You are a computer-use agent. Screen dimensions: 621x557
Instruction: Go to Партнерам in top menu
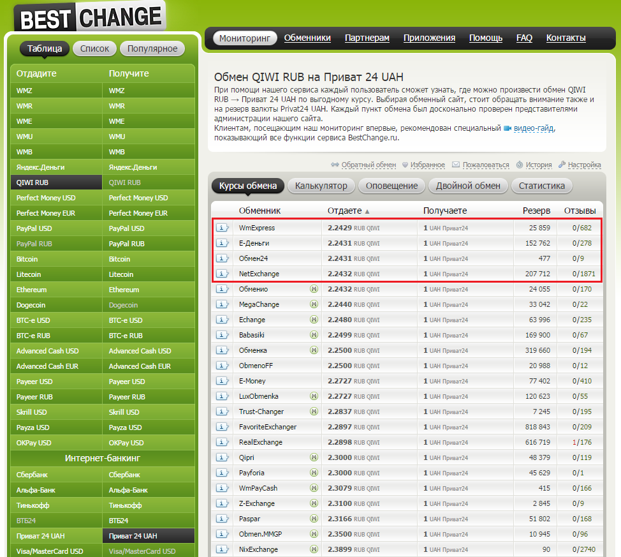click(x=367, y=38)
